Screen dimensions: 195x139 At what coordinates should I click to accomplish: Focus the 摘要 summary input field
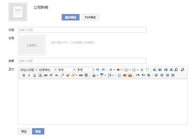[x=82, y=61]
